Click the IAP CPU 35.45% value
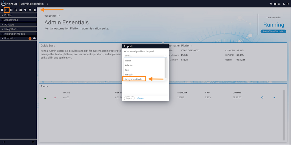The width and height of the screenshot is (291, 145). coord(240,55)
